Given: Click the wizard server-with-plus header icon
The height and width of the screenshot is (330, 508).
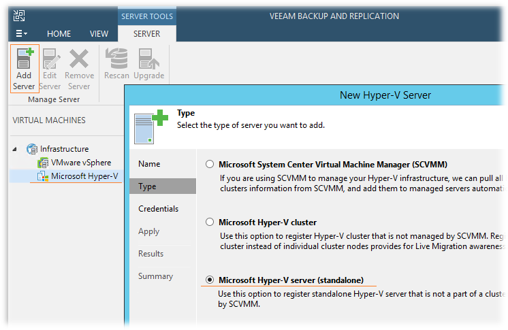Looking at the screenshot, I should [x=151, y=127].
